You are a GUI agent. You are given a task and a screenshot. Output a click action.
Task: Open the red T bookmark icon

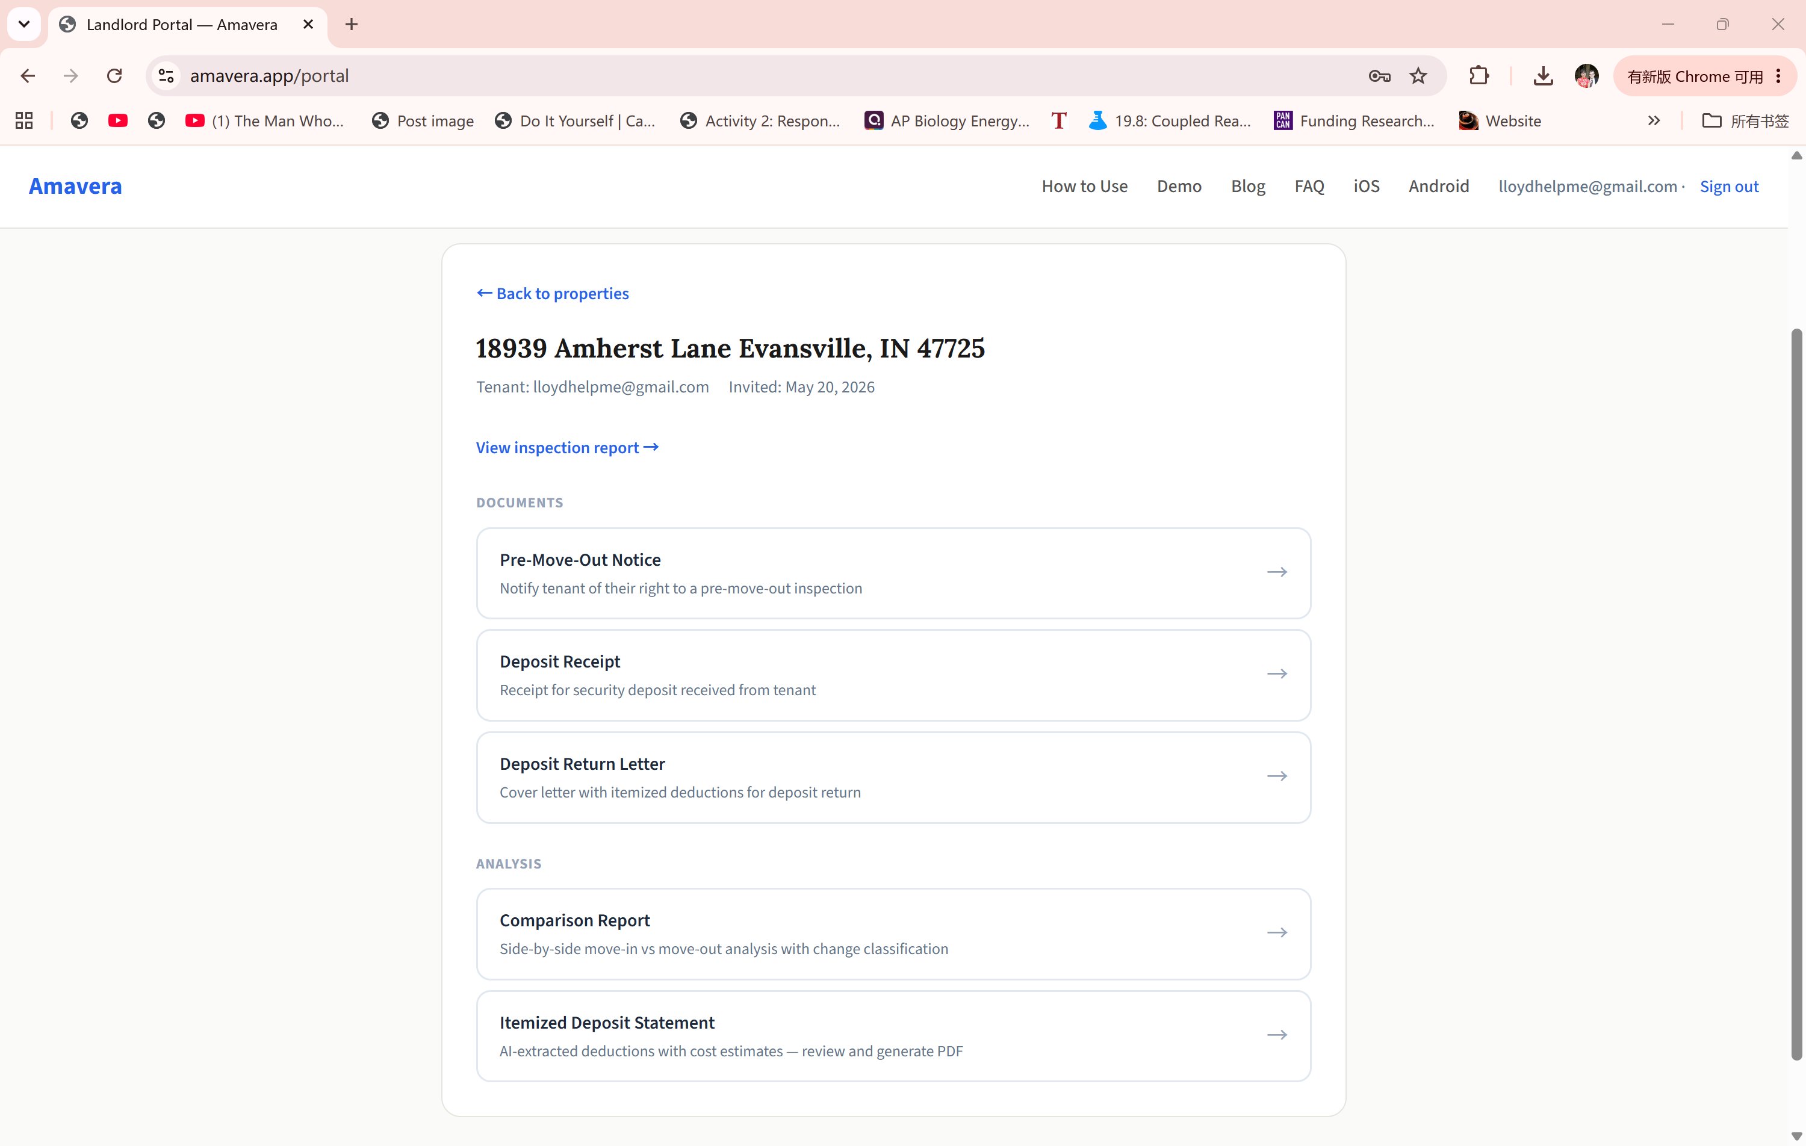(x=1058, y=121)
